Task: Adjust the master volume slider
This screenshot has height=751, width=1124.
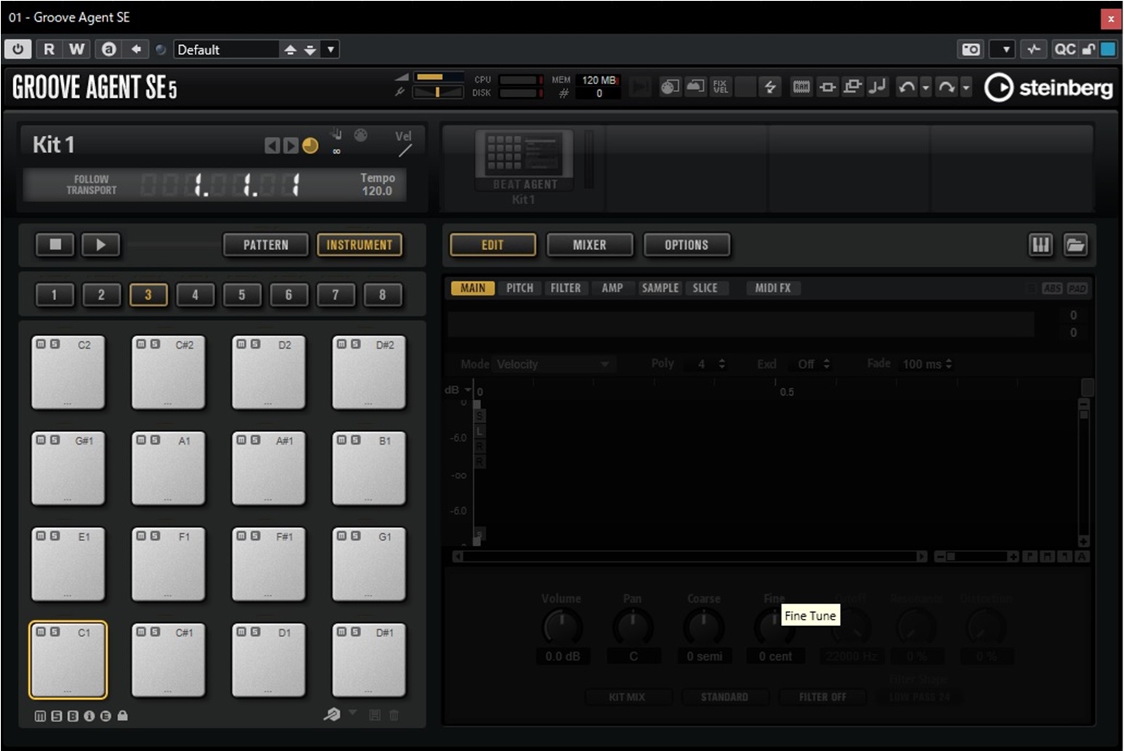Action: pyautogui.click(x=438, y=76)
